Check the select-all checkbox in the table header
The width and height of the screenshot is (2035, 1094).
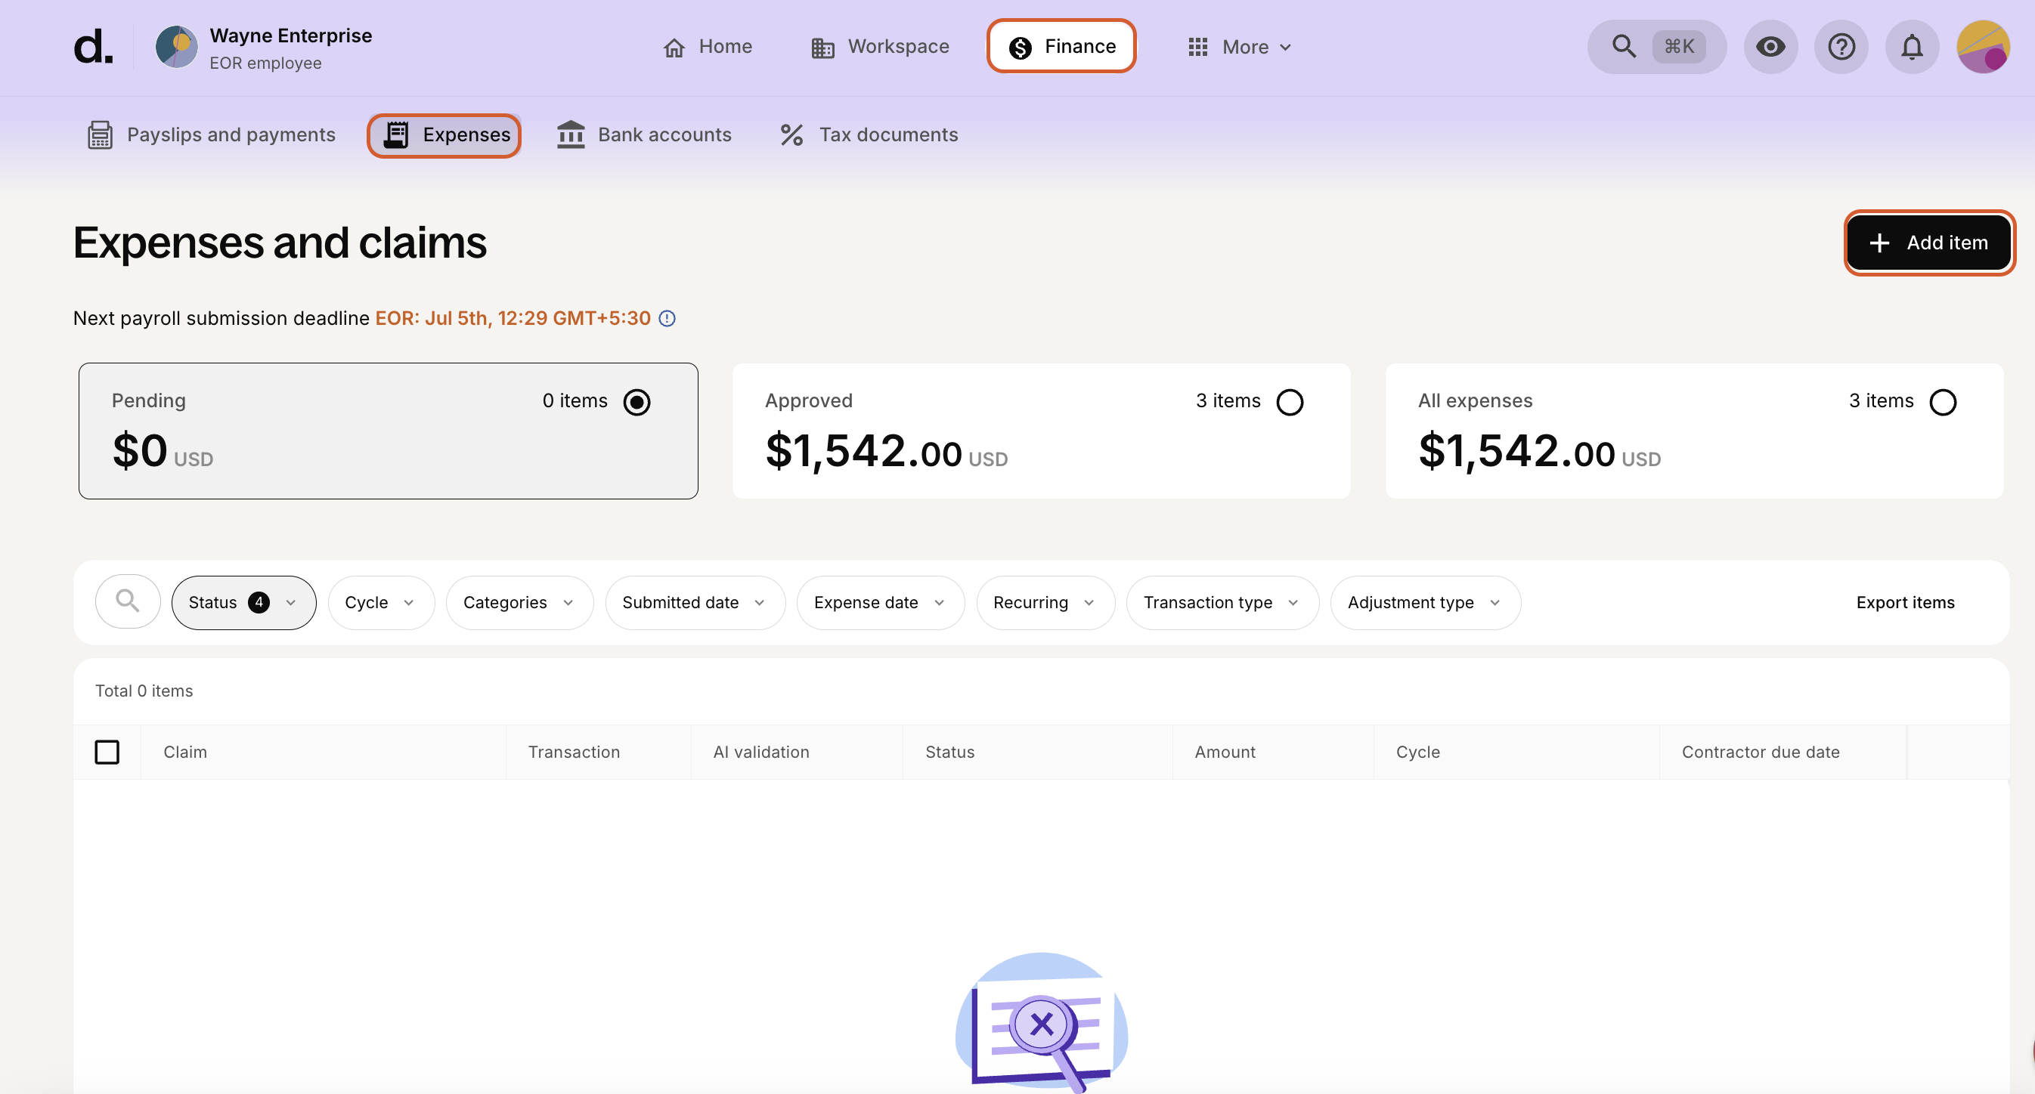(x=107, y=752)
